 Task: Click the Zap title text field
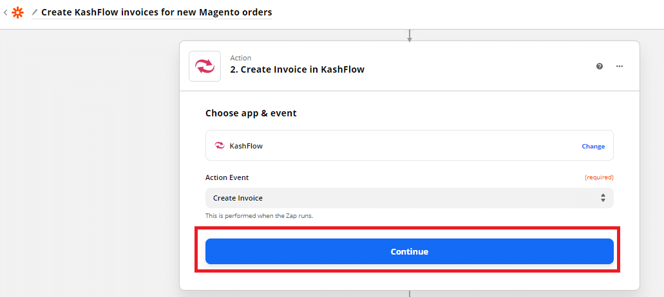point(157,12)
